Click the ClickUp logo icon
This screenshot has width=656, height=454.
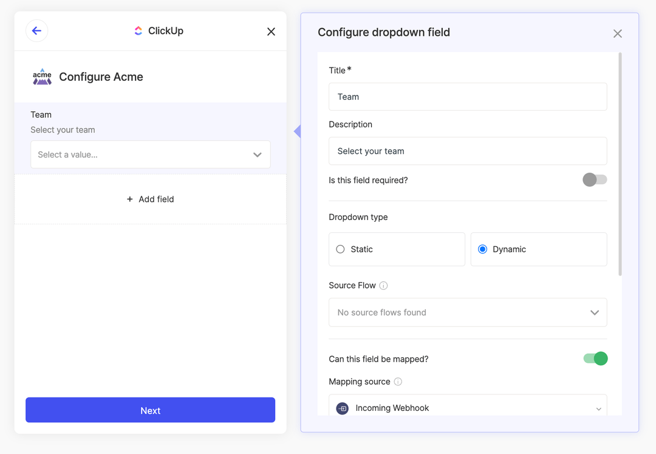coord(138,31)
